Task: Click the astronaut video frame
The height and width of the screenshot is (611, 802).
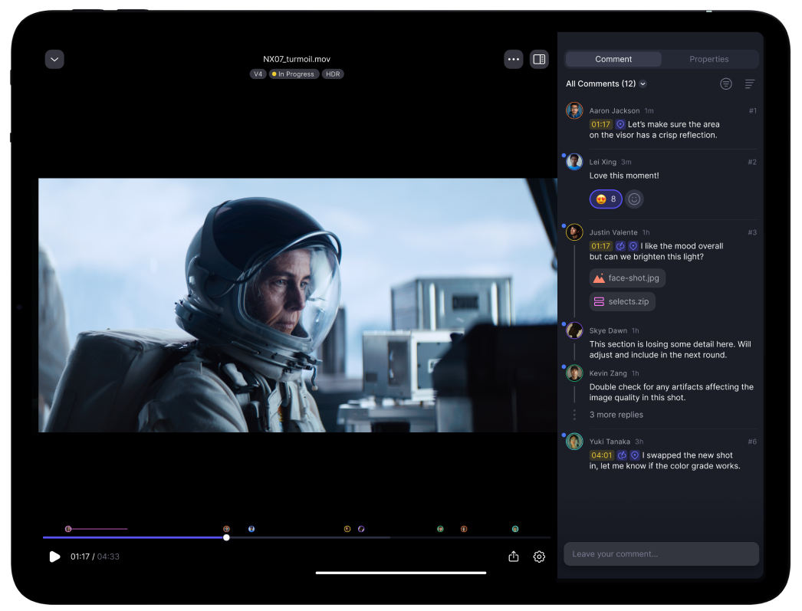Action: pyautogui.click(x=297, y=305)
